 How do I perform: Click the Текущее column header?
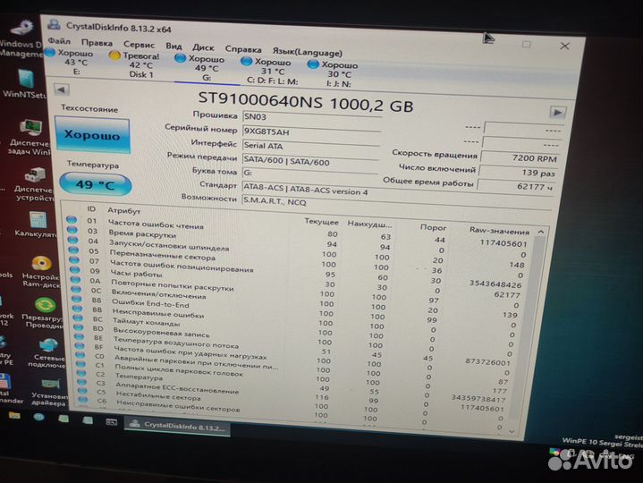(322, 222)
